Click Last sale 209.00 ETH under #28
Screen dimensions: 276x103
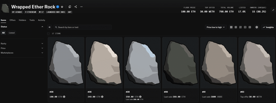click(x=134, y=100)
